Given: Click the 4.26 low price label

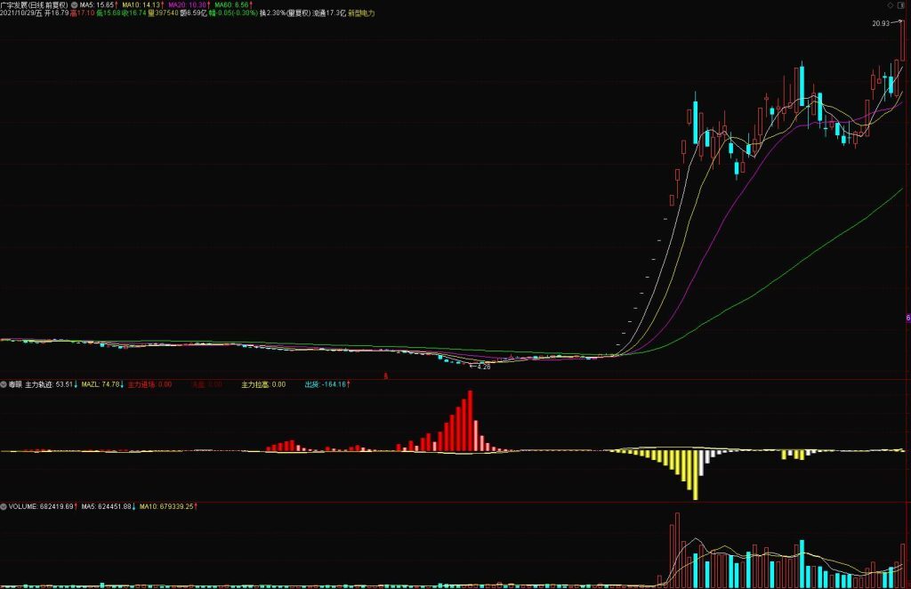Looking at the screenshot, I should point(483,366).
